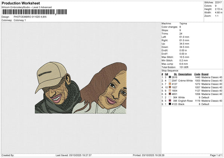This screenshot has height=158, width=224.
Task: Click the 'Left:' measurement label
Action: pos(164,37)
